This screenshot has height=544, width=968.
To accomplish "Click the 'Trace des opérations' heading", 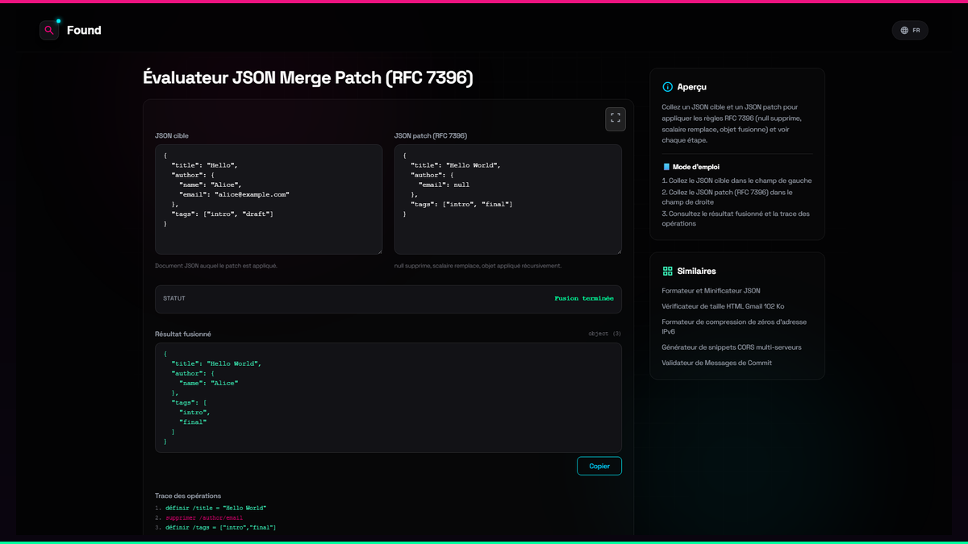I will tap(188, 496).
